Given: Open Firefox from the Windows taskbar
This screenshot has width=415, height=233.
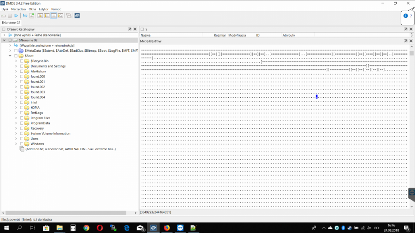Looking at the screenshot, I should tap(167, 228).
